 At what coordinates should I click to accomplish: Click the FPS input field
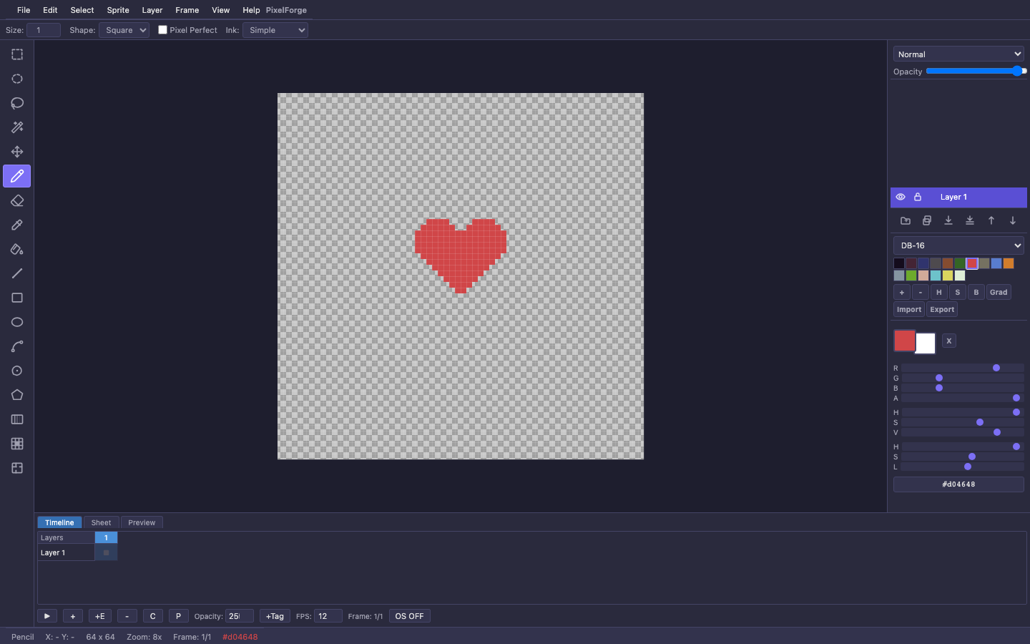point(328,616)
